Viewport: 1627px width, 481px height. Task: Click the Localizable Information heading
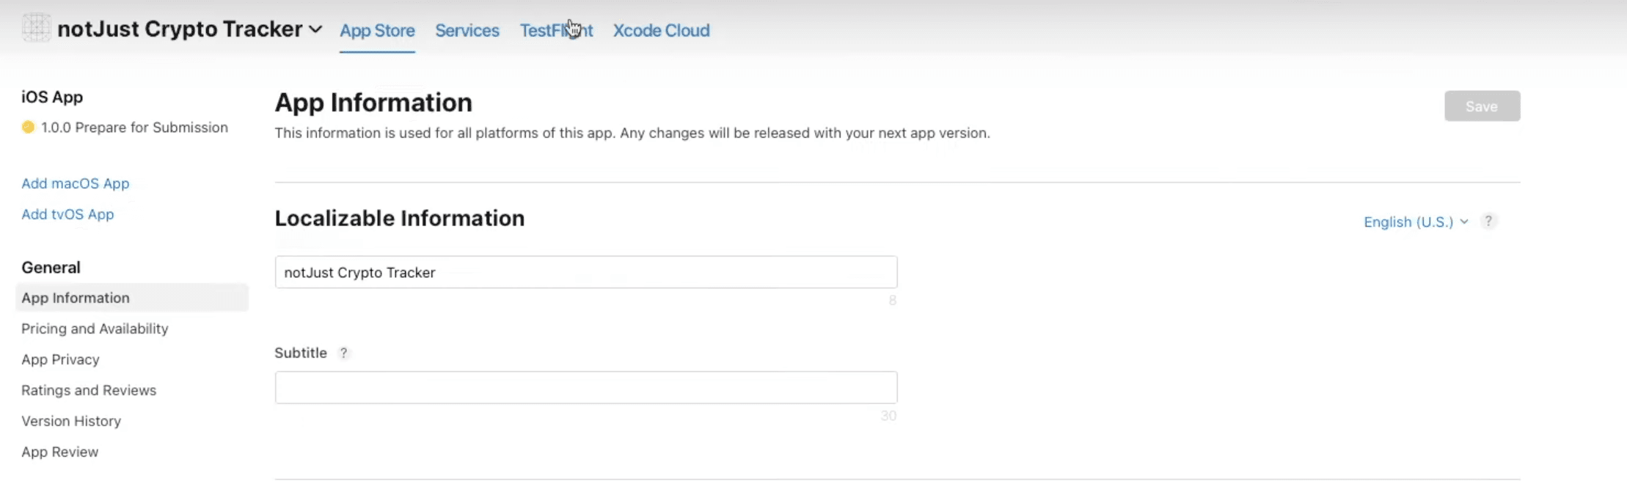click(x=400, y=219)
